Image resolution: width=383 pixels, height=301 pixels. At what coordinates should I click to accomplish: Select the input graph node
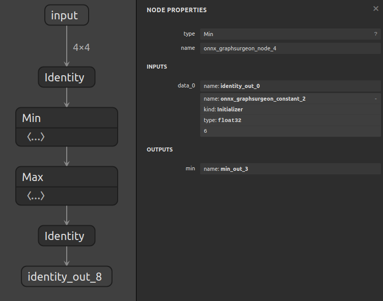point(67,15)
